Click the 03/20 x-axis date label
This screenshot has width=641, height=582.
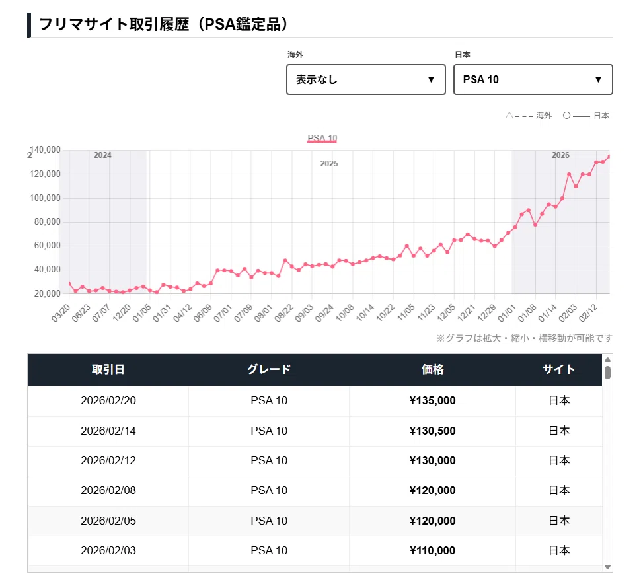[x=60, y=313]
